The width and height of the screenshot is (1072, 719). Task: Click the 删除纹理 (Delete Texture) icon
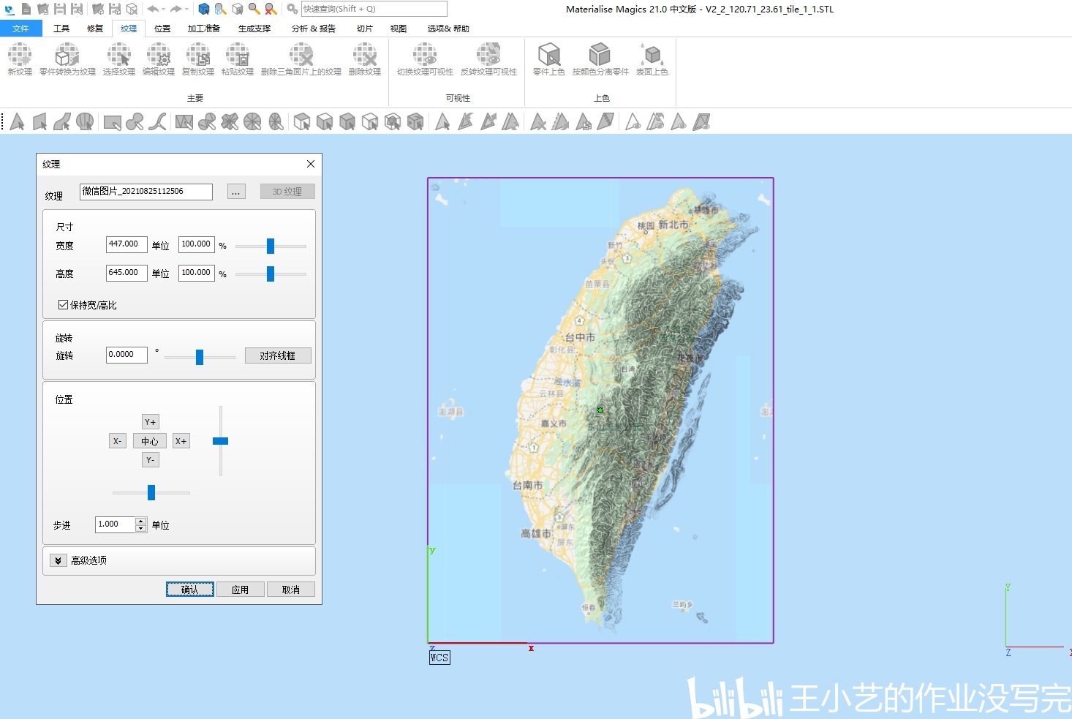365,59
